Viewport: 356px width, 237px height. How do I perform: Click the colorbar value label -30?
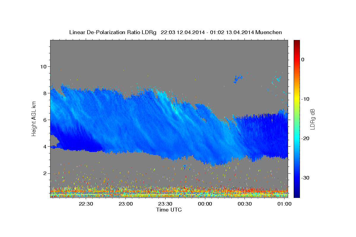[x=306, y=178]
